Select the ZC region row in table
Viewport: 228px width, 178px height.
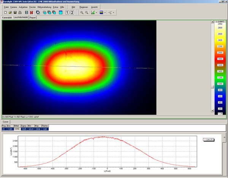(x=4, y=129)
